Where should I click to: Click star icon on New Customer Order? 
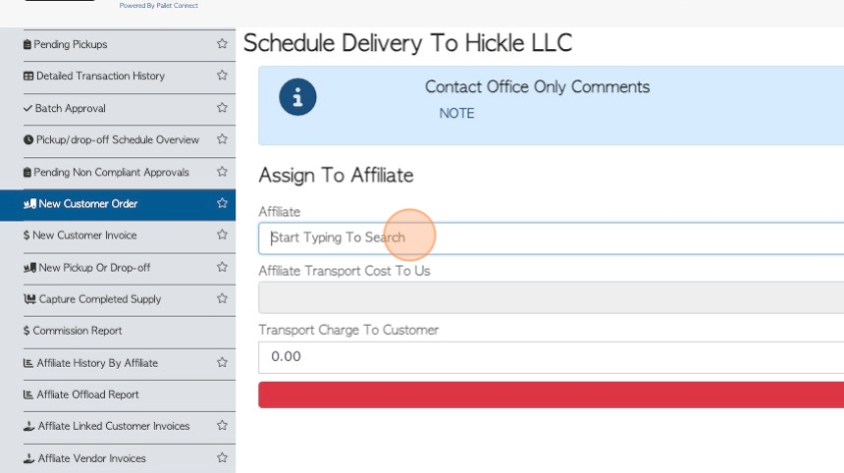pyautogui.click(x=222, y=203)
